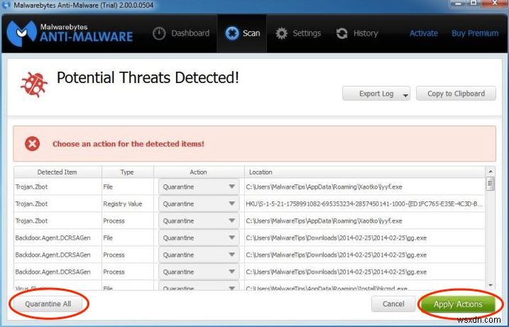Click the Scan target icon
The height and width of the screenshot is (327, 509).
[231, 33]
